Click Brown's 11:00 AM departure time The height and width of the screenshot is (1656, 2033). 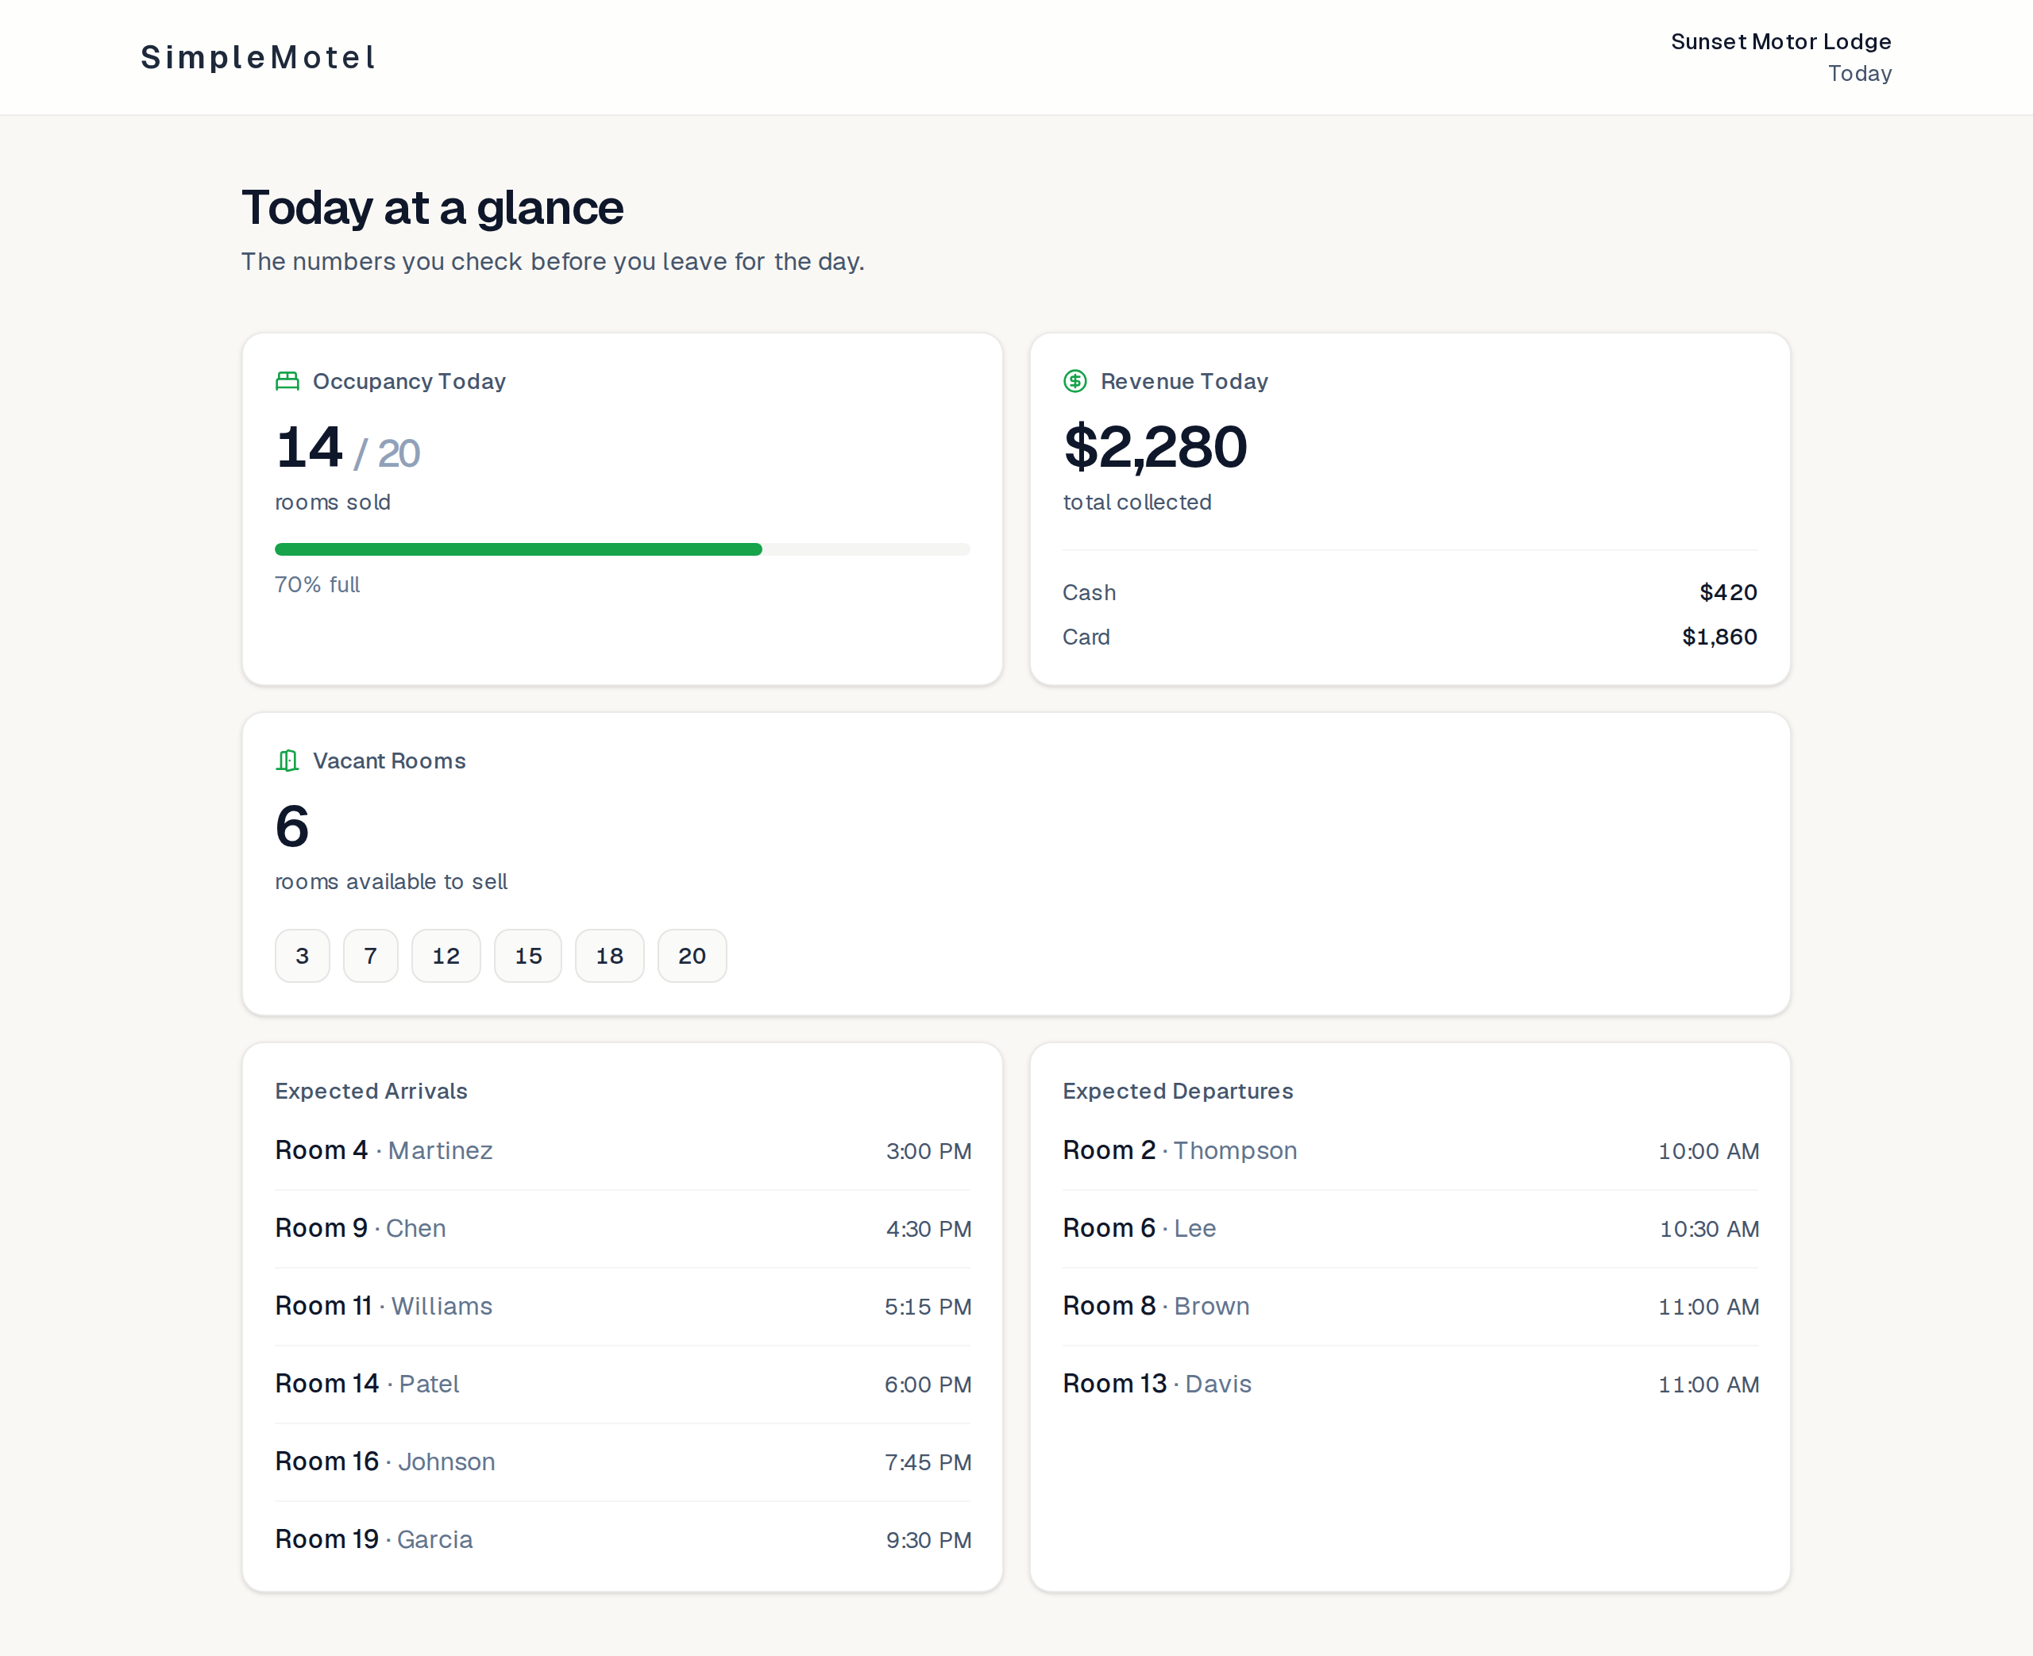pos(1709,1307)
